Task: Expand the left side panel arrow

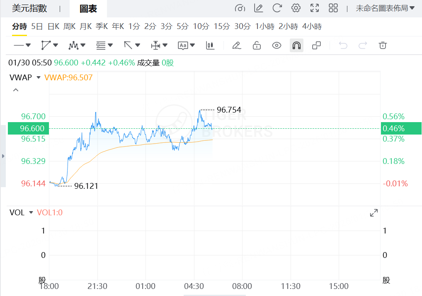Action: (3, 156)
